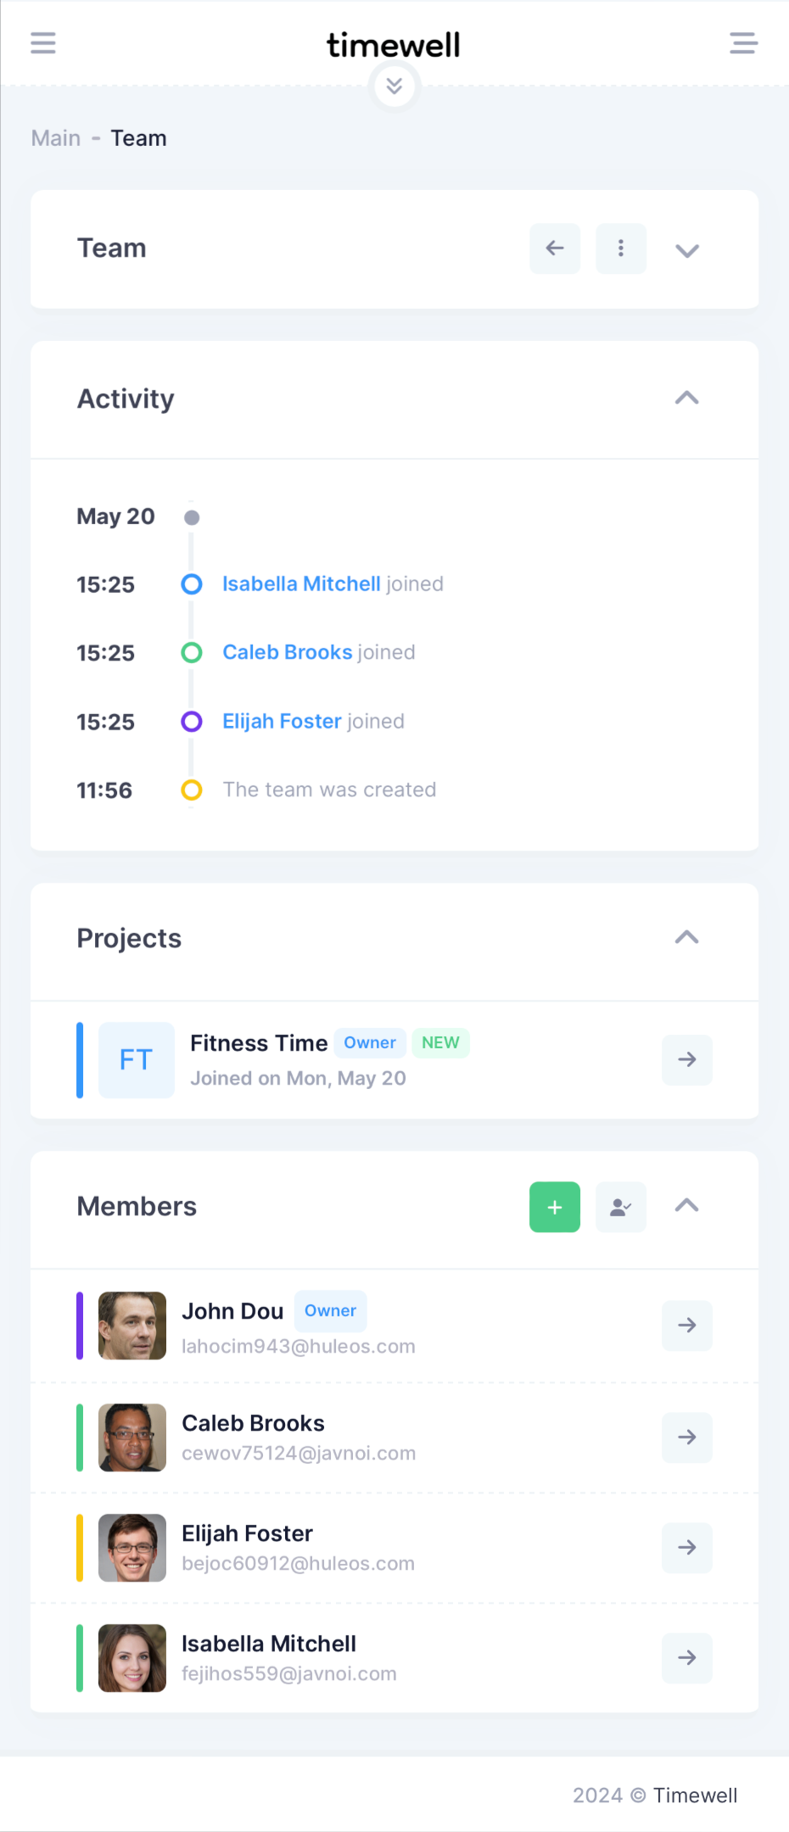Open the left hamburger menu
The image size is (789, 1832).
[x=43, y=43]
